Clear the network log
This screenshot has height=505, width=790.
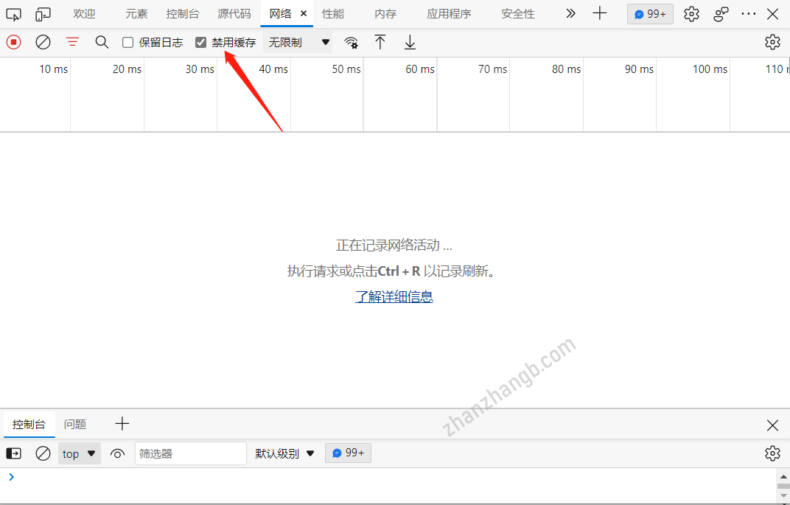click(43, 43)
